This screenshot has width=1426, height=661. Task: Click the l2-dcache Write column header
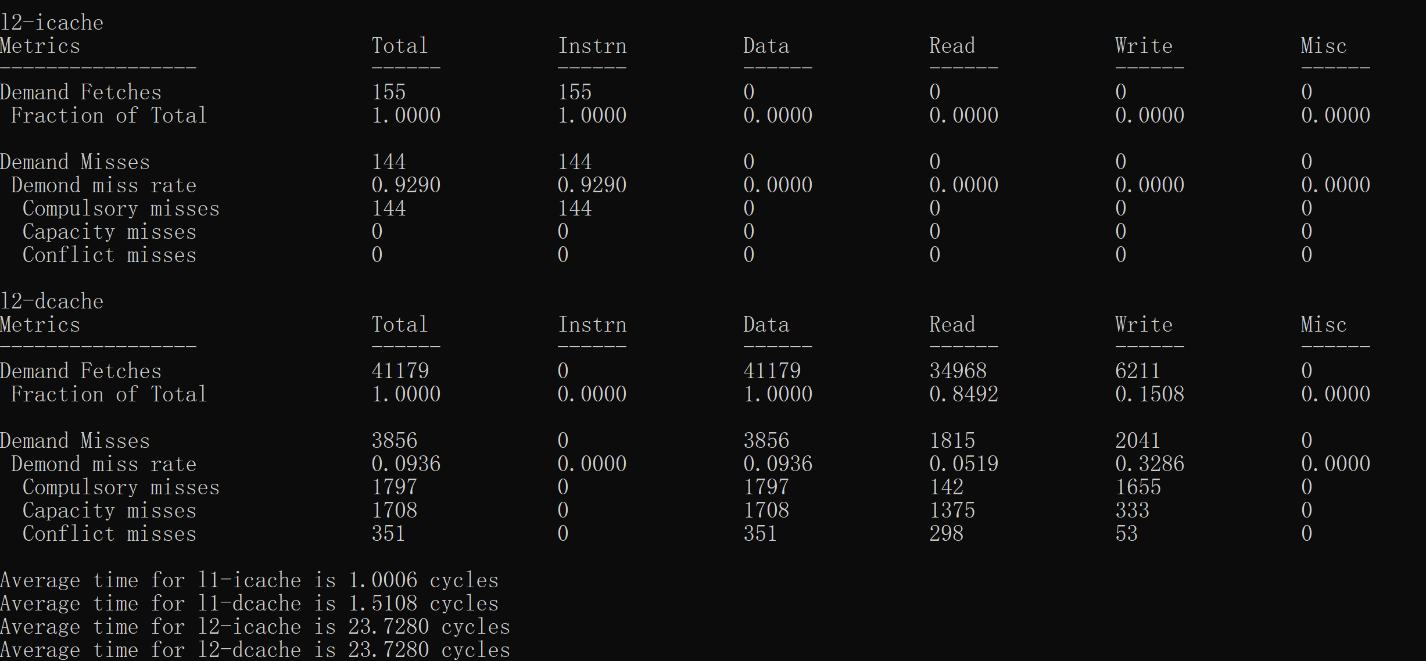click(1144, 324)
